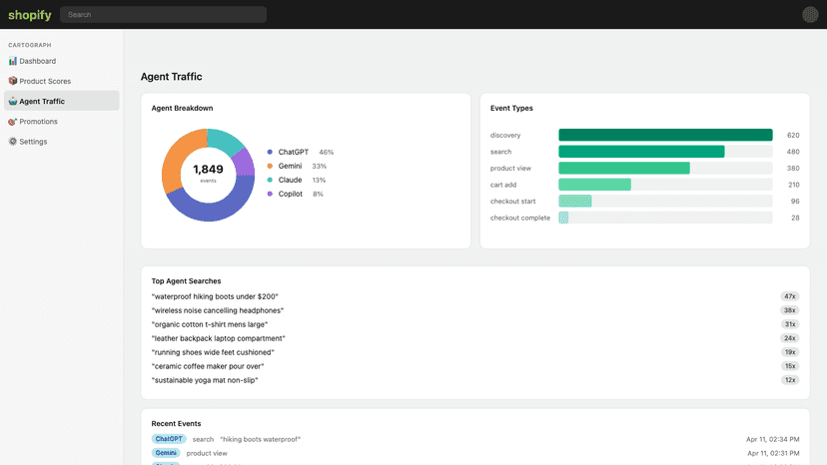Open Settings from the sidebar
The image size is (827, 465).
point(62,142)
